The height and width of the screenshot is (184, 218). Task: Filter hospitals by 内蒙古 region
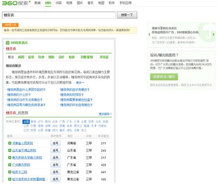(x=102, y=126)
